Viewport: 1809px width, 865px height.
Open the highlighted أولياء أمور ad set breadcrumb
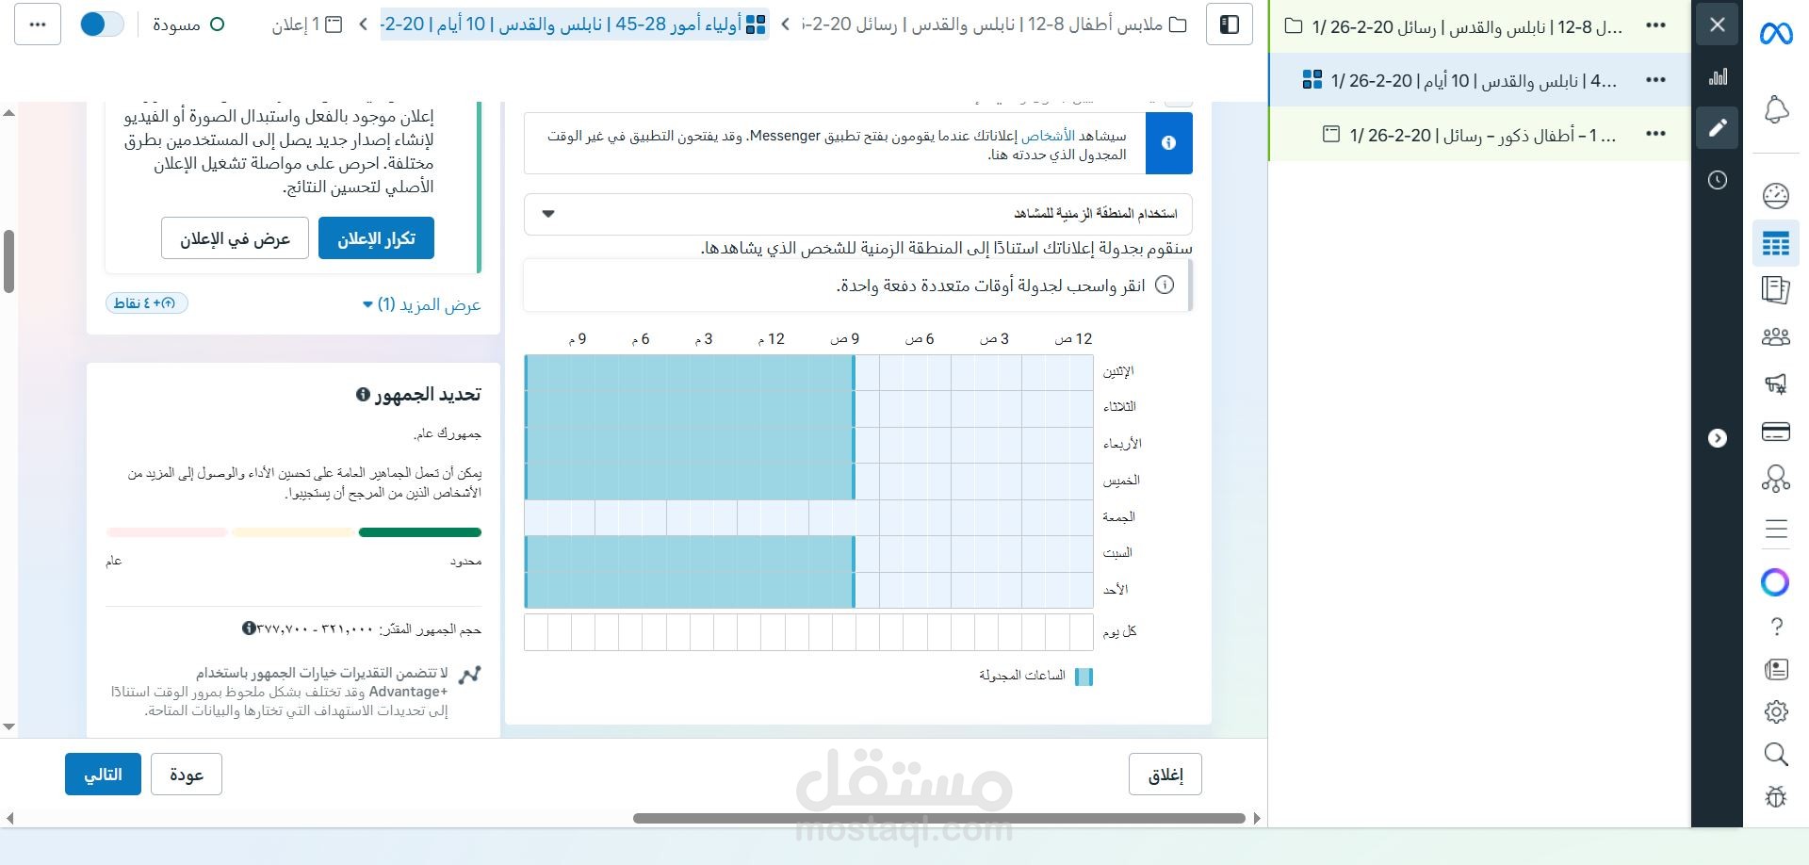[x=574, y=24]
